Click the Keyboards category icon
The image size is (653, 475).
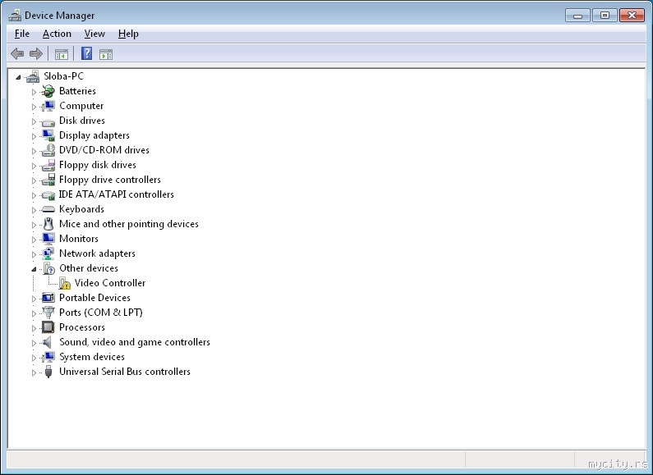coord(48,209)
